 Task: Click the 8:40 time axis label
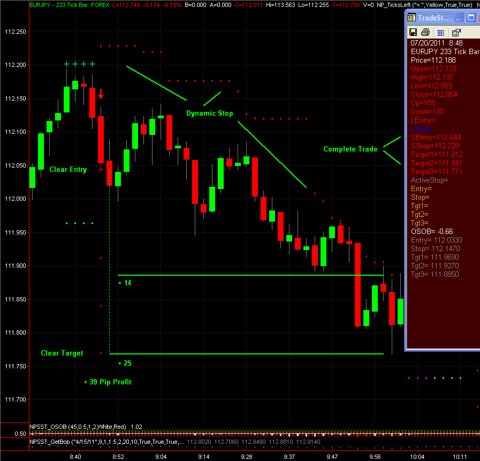[75, 457]
